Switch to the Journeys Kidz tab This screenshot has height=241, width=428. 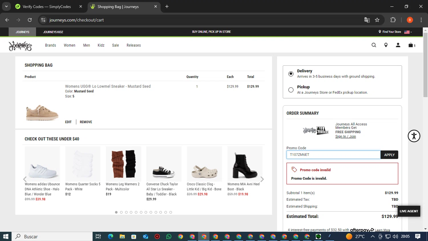53,32
